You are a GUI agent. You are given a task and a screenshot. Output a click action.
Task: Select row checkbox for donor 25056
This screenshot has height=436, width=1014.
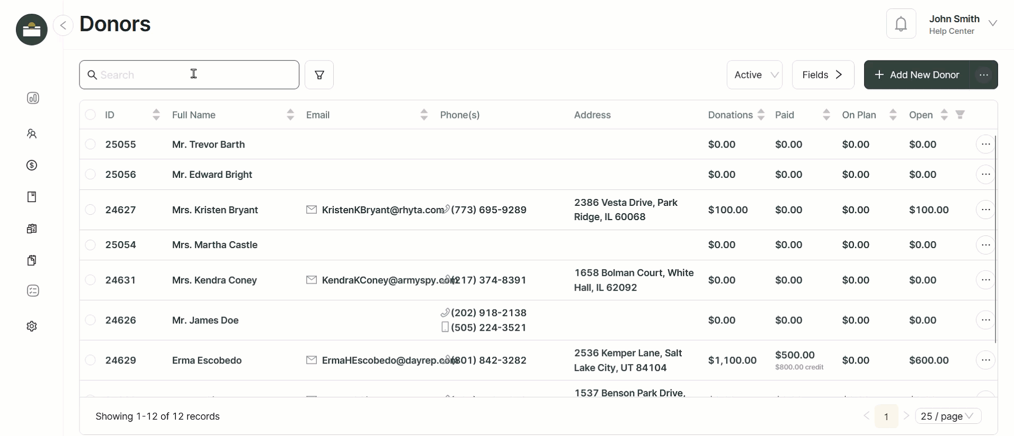tap(91, 175)
